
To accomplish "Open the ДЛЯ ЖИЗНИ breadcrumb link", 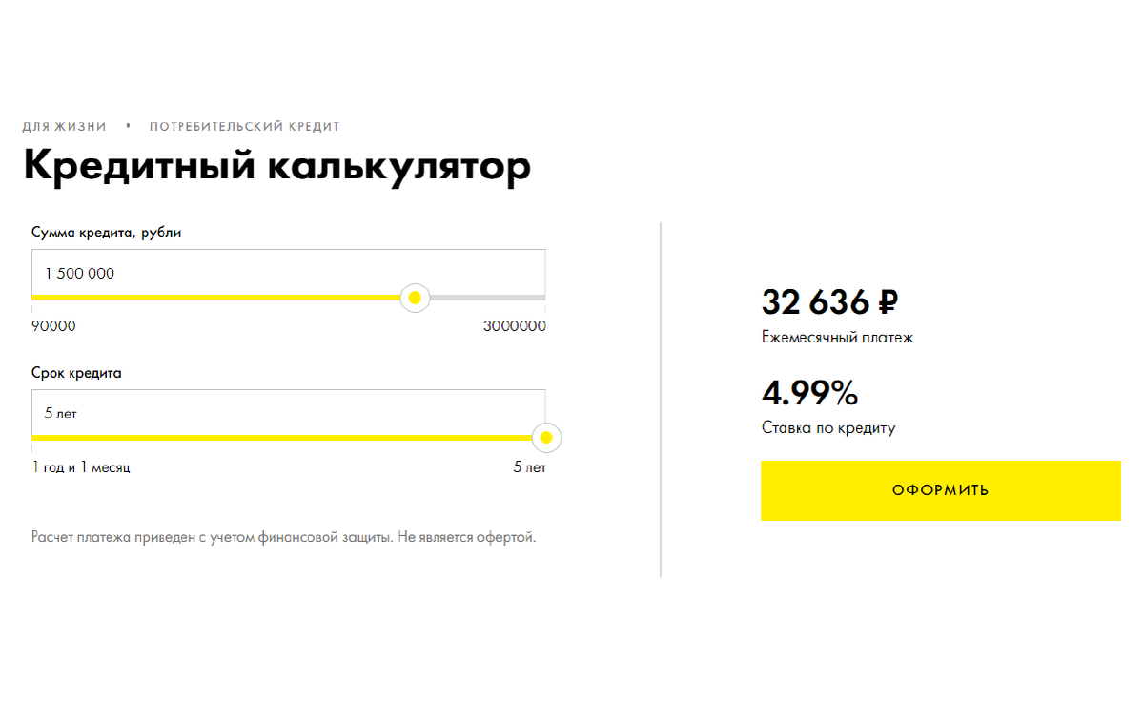I will coord(64,125).
